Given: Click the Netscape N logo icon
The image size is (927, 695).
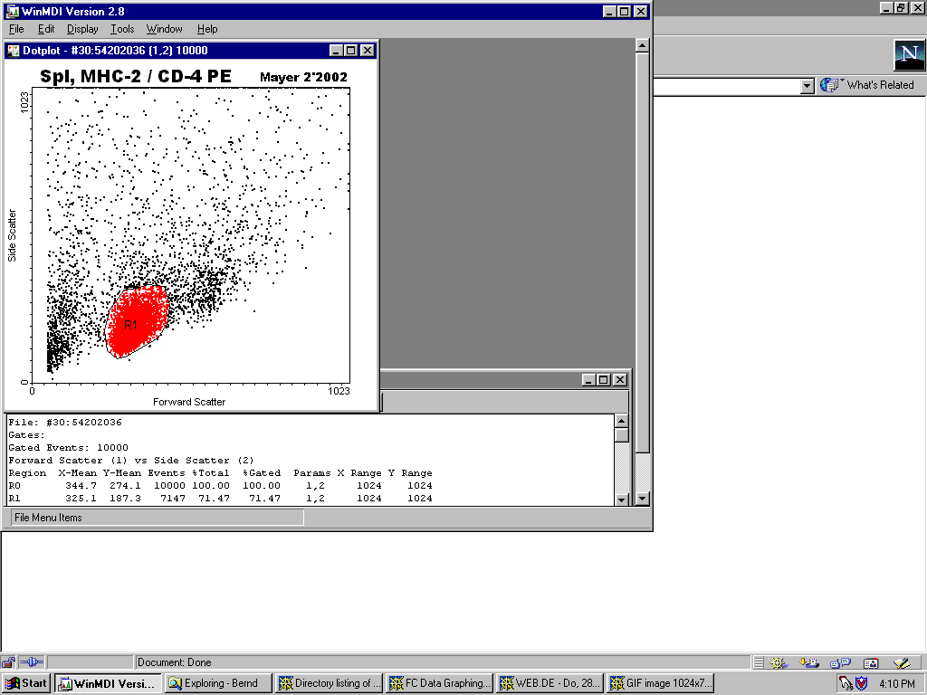Looking at the screenshot, I should click(909, 55).
